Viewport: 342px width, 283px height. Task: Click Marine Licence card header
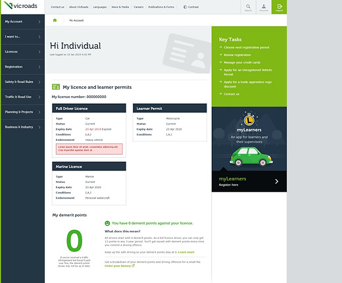(x=89, y=167)
